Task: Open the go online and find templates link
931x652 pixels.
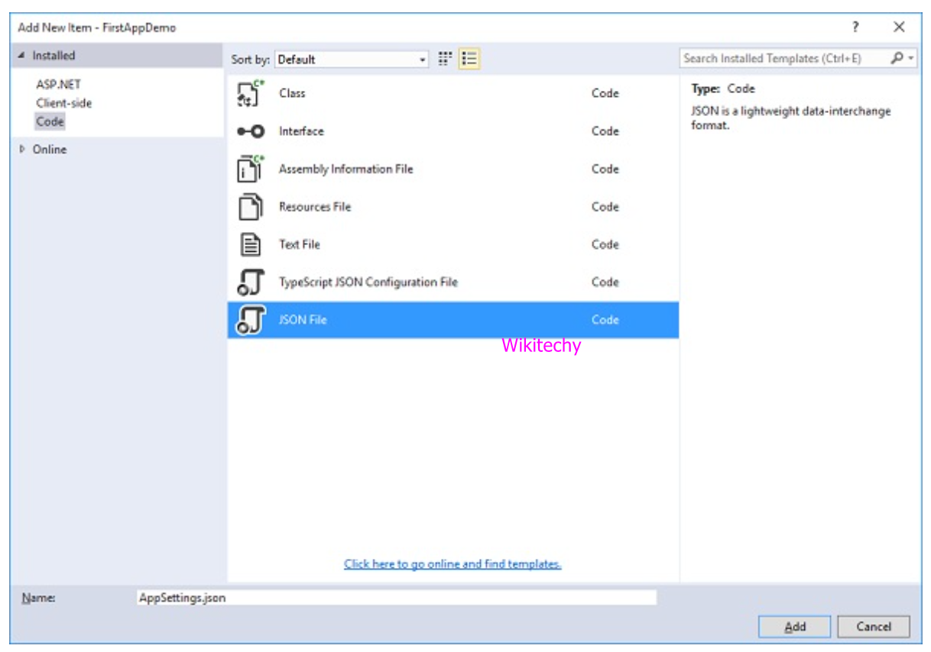Action: (x=453, y=564)
